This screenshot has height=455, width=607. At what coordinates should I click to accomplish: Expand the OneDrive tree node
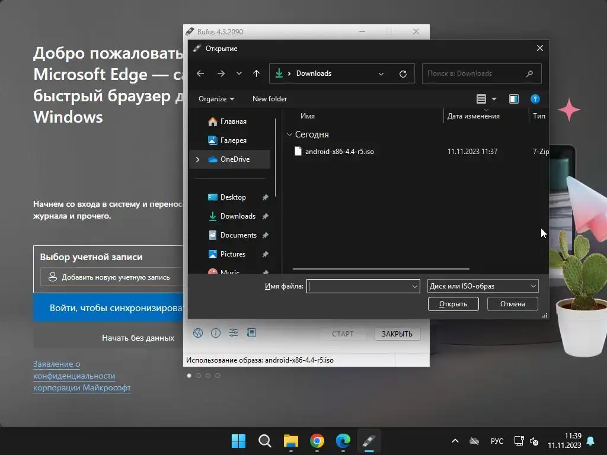[x=197, y=159]
